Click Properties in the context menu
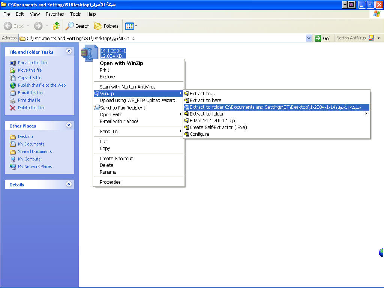384x288 pixels. pyautogui.click(x=110, y=182)
